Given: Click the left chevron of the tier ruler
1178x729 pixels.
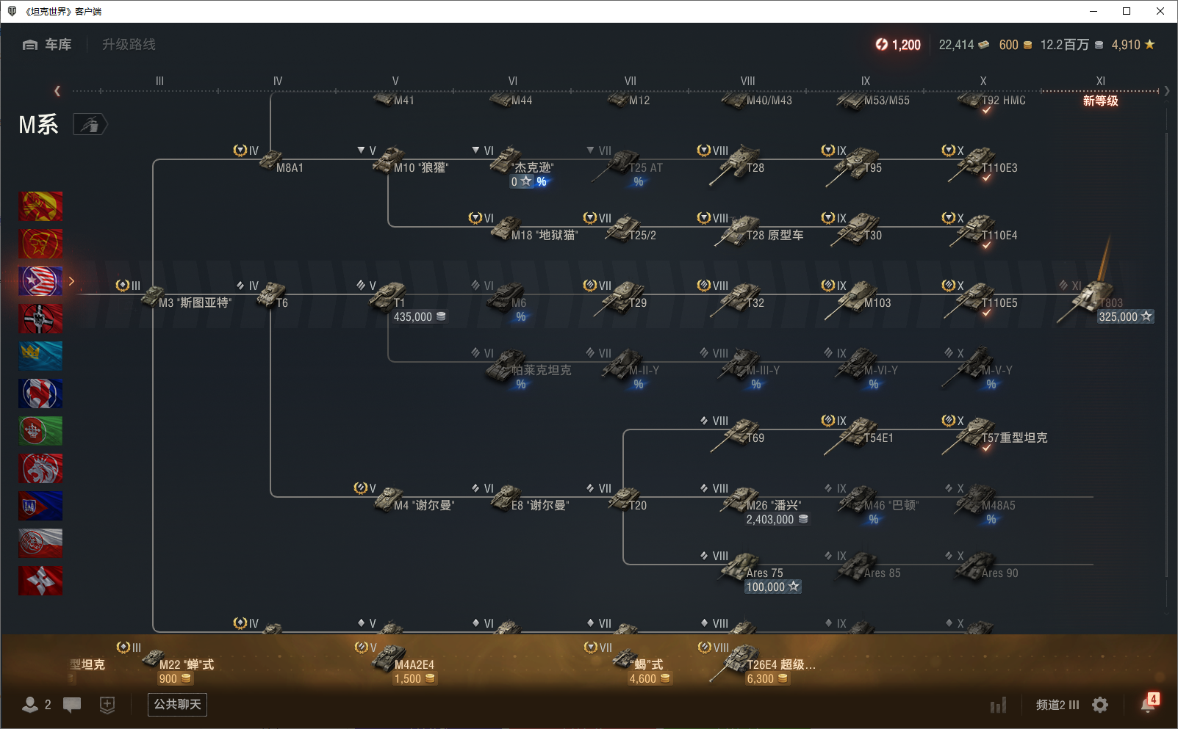Looking at the screenshot, I should (x=57, y=91).
